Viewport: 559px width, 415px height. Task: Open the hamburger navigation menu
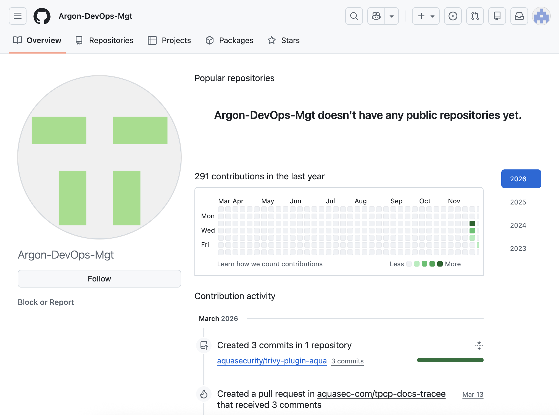tap(18, 16)
